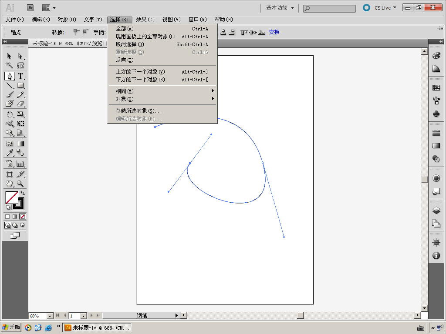
Task: Open the 68% zoom level dropdown
Action: (50, 316)
